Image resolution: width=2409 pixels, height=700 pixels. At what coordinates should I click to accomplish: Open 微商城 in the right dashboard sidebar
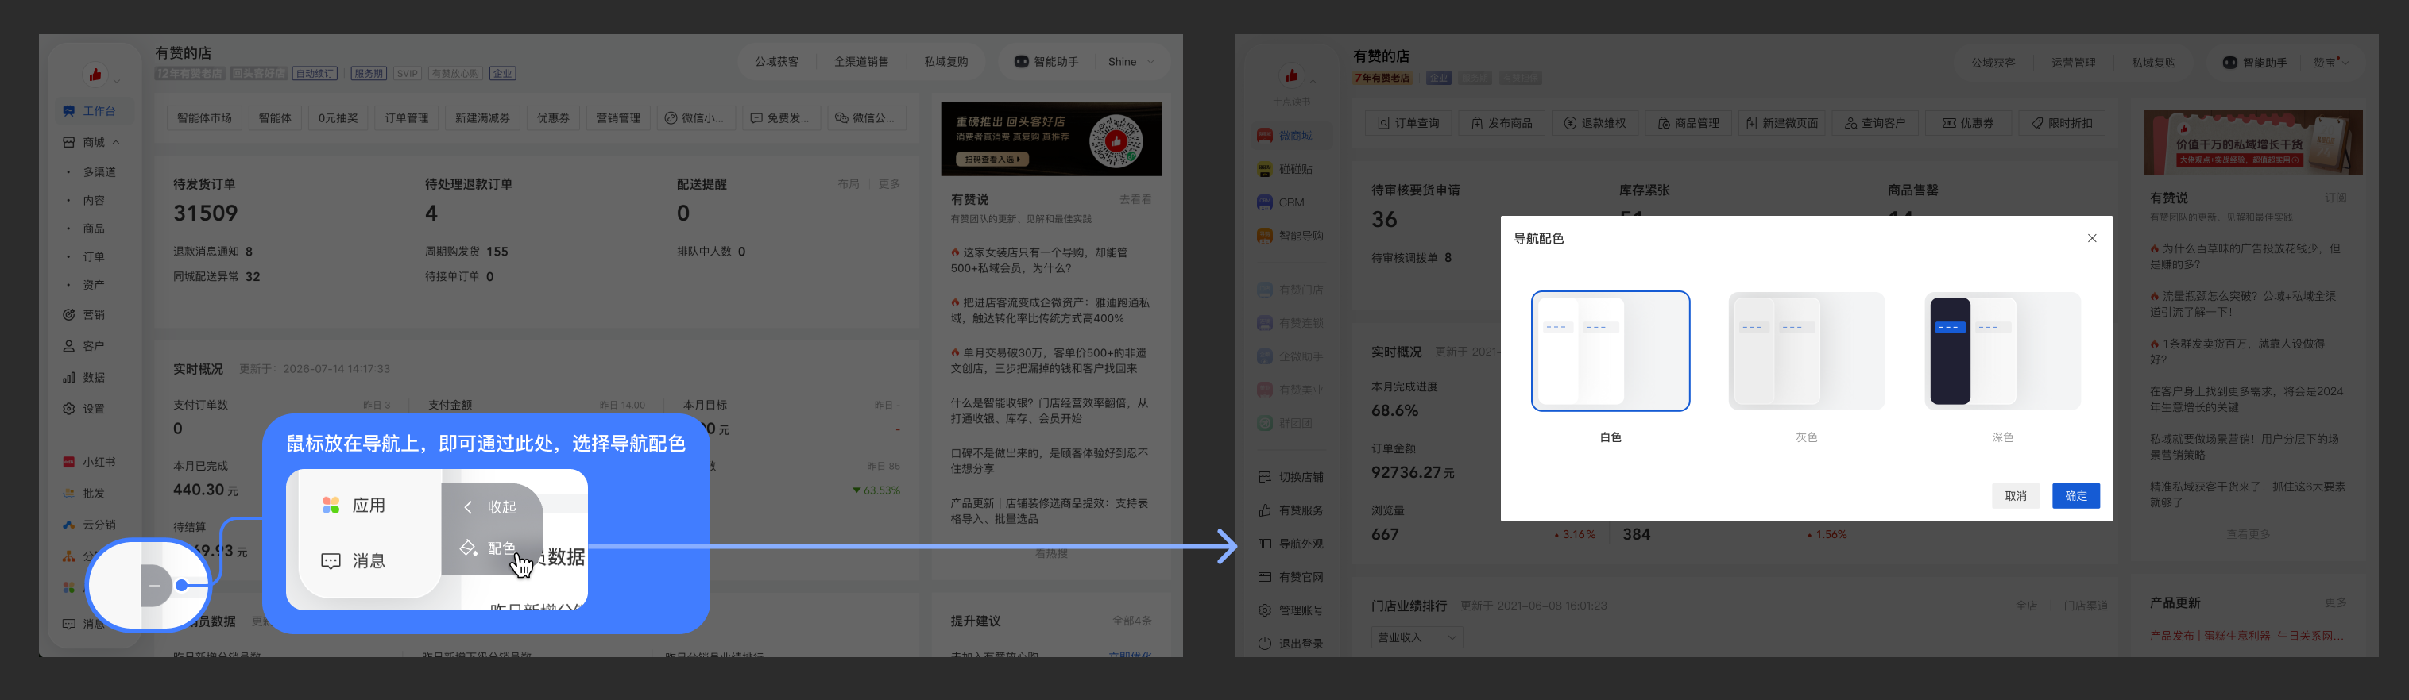[x=1294, y=136]
